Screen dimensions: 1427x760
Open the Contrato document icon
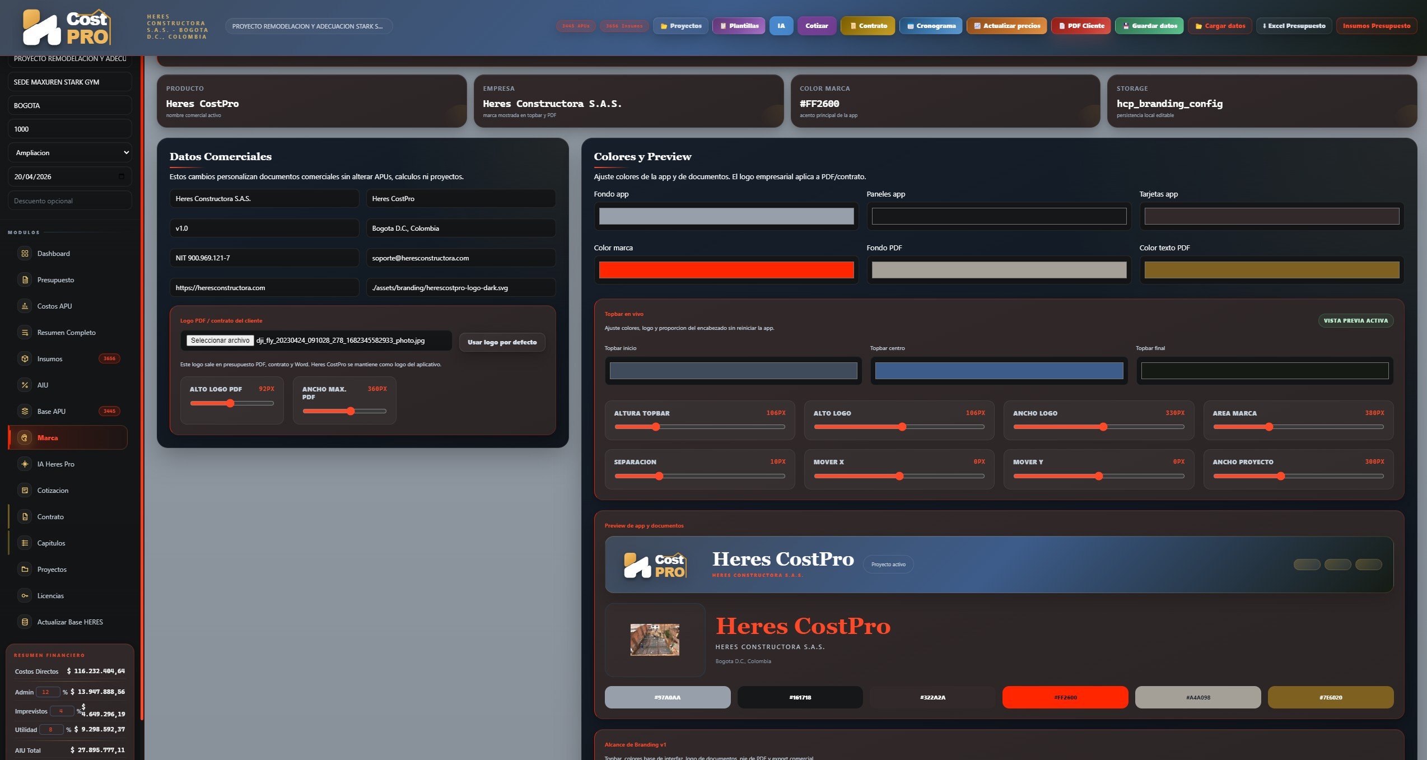[x=25, y=517]
